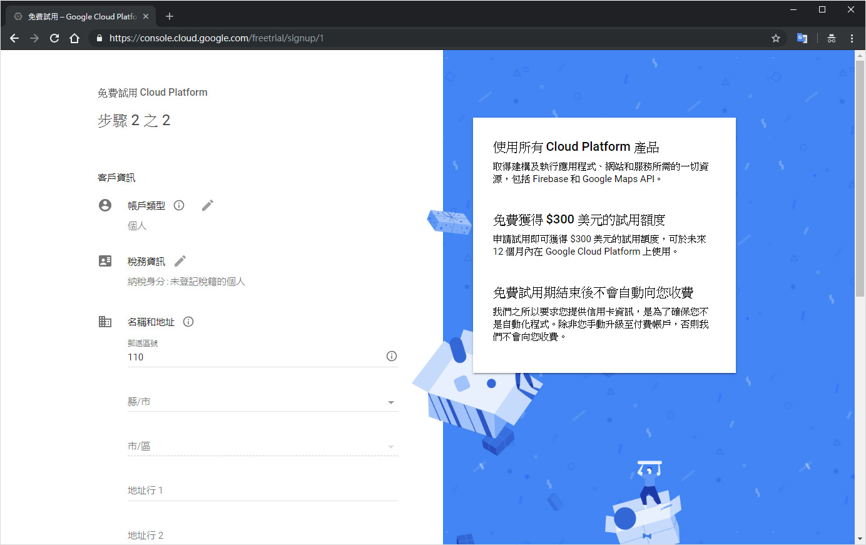View site security lock information
Viewport: 866px width, 545px height.
(99, 38)
